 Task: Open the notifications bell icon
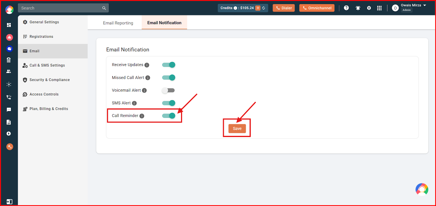pos(358,8)
